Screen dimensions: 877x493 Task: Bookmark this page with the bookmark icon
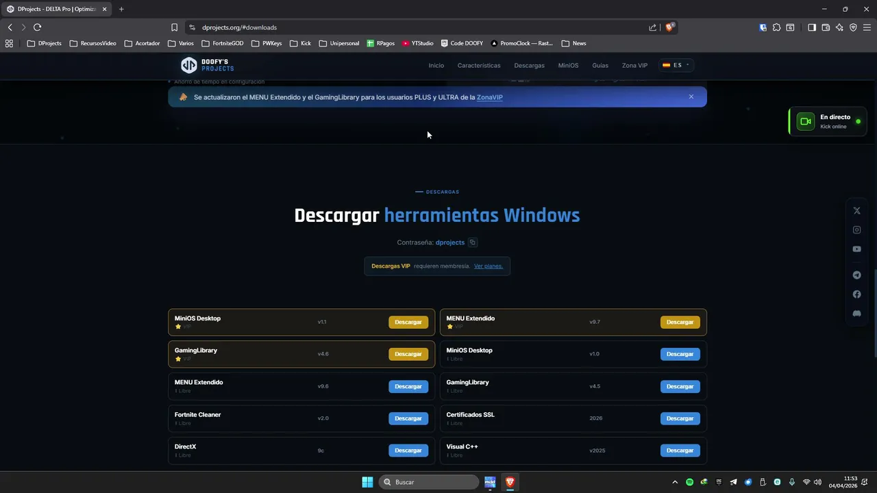[174, 27]
